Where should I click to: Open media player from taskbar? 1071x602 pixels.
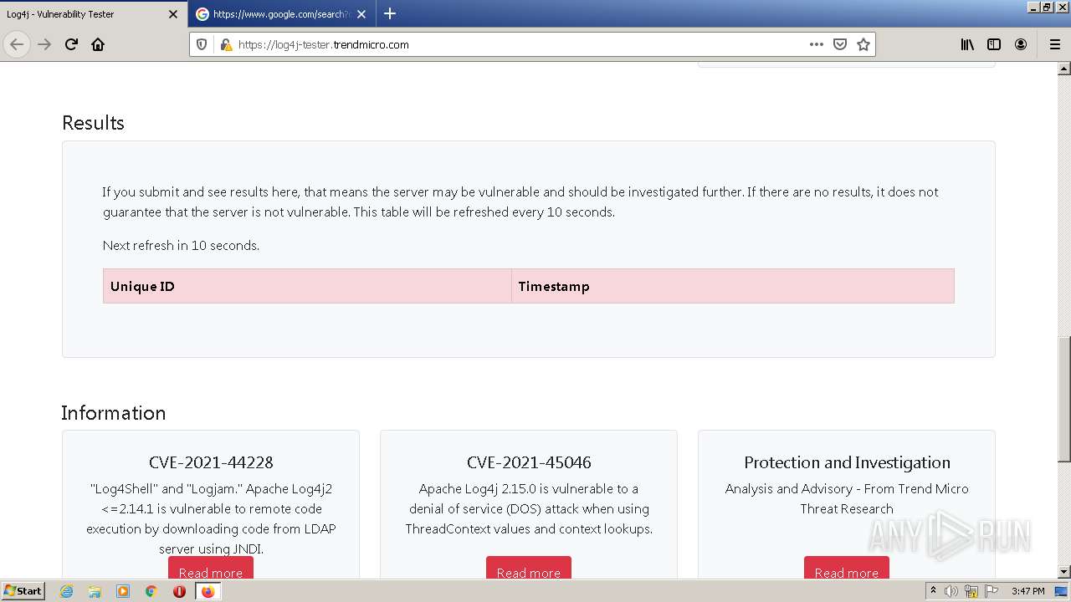[123, 591]
